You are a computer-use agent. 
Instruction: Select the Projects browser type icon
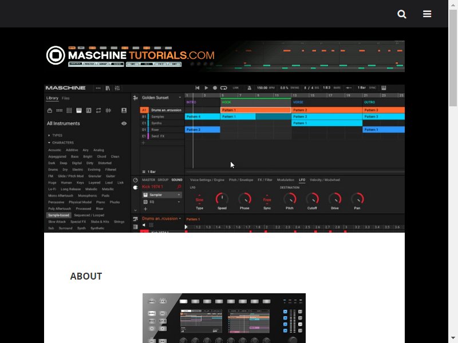pyautogui.click(x=50, y=110)
